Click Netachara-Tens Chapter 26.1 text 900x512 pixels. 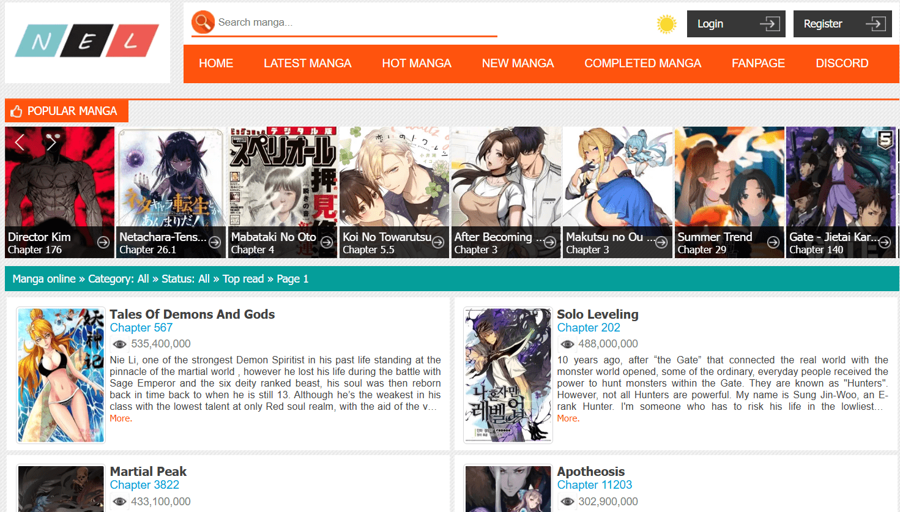(147, 250)
